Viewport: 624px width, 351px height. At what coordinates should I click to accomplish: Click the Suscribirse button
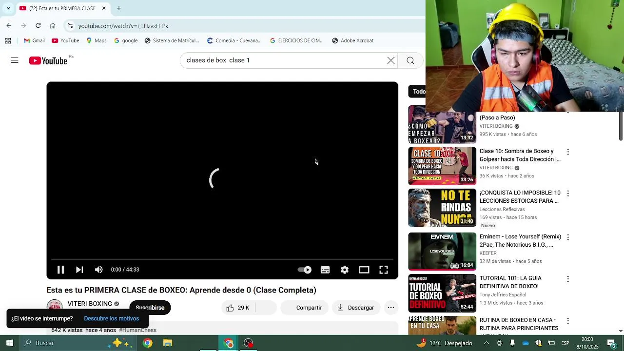coord(150,308)
